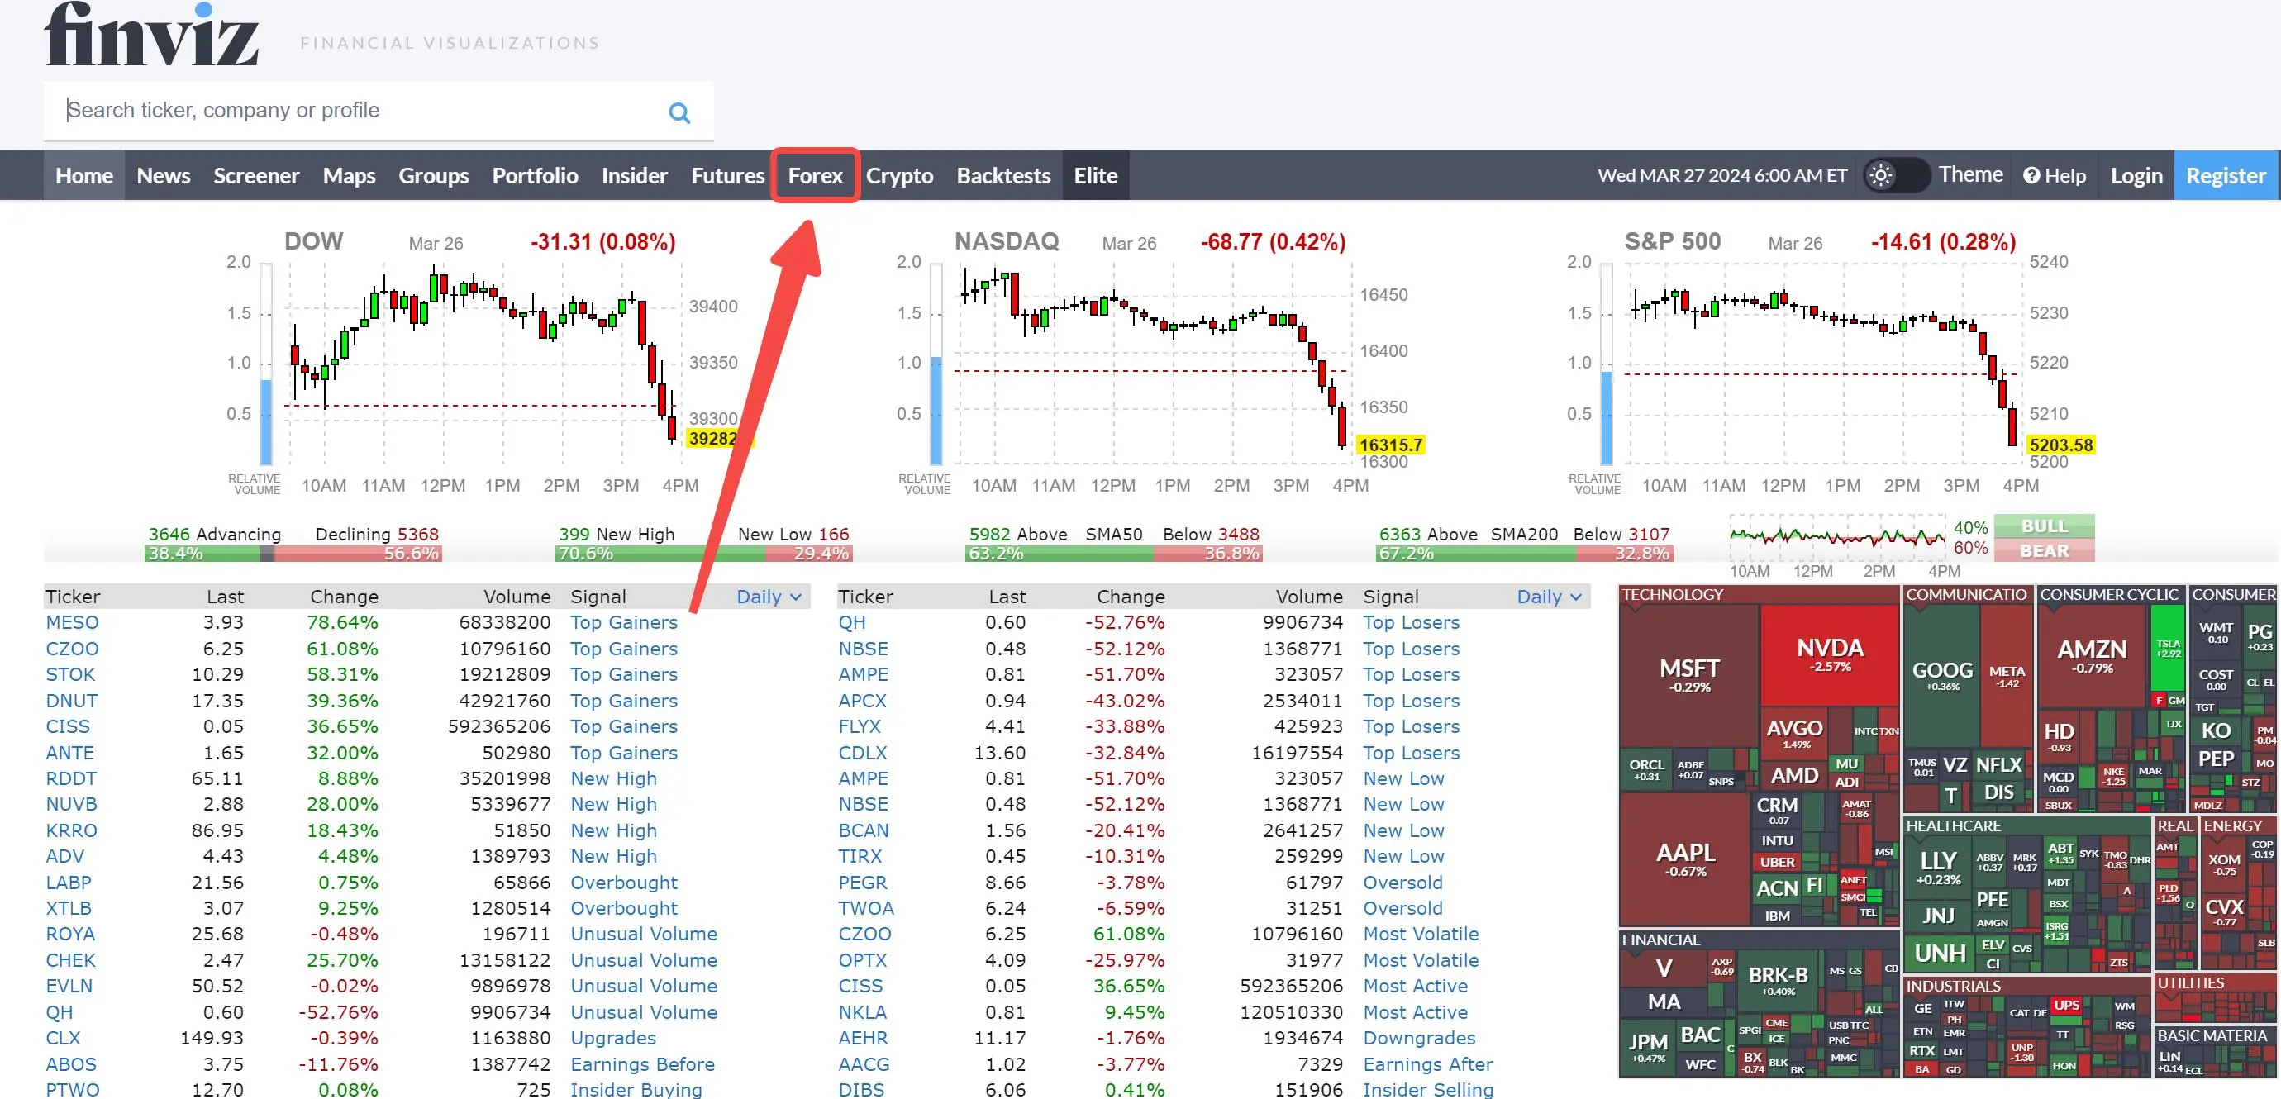
Task: Select the Groups menu item
Action: [433, 175]
